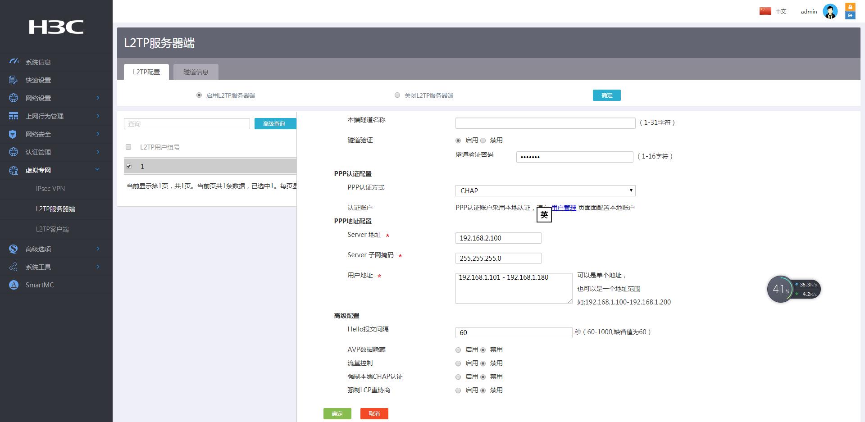Click the 认证管理 sidebar icon
The height and width of the screenshot is (422, 865).
[14, 152]
